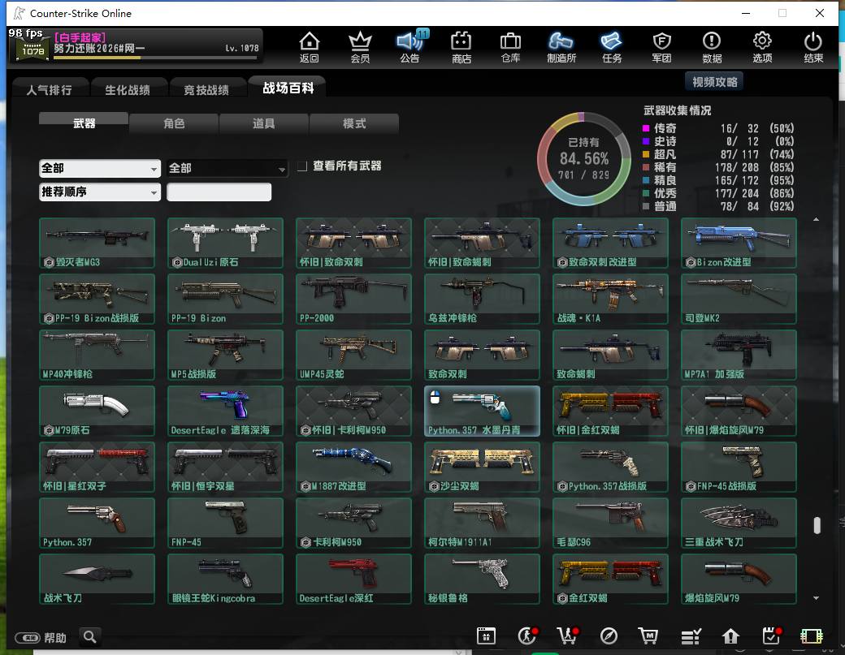This screenshot has width=845, height=655.
Task: Open the 仓库 warehouse icon
Action: pos(510,47)
